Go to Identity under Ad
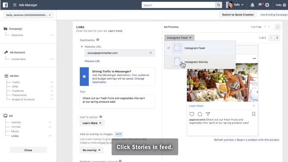Image resolution: width=288 pixels, height=162 pixels. click(16, 122)
